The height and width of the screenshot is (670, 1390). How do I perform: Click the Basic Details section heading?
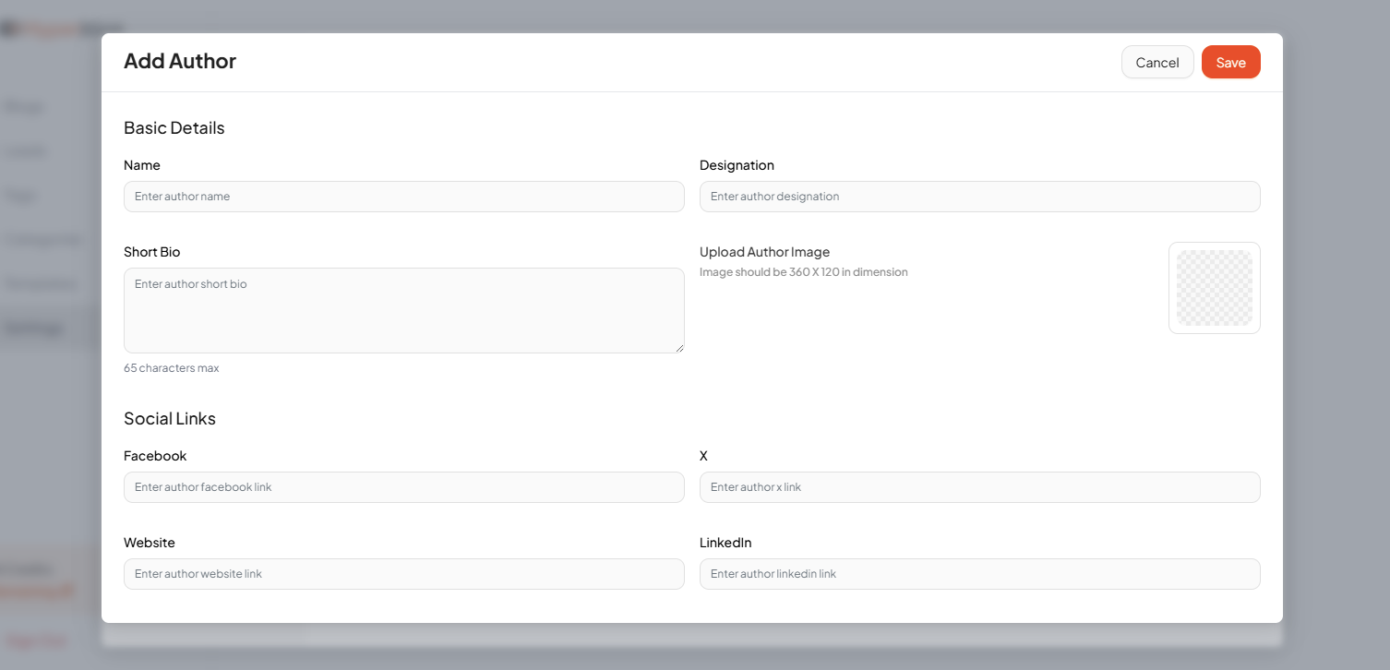[174, 127]
